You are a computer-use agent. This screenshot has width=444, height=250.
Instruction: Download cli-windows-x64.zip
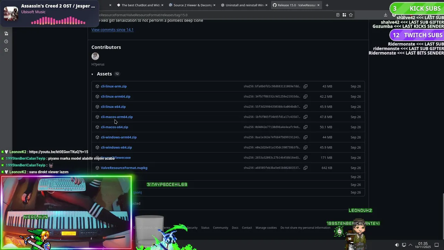click(116, 147)
